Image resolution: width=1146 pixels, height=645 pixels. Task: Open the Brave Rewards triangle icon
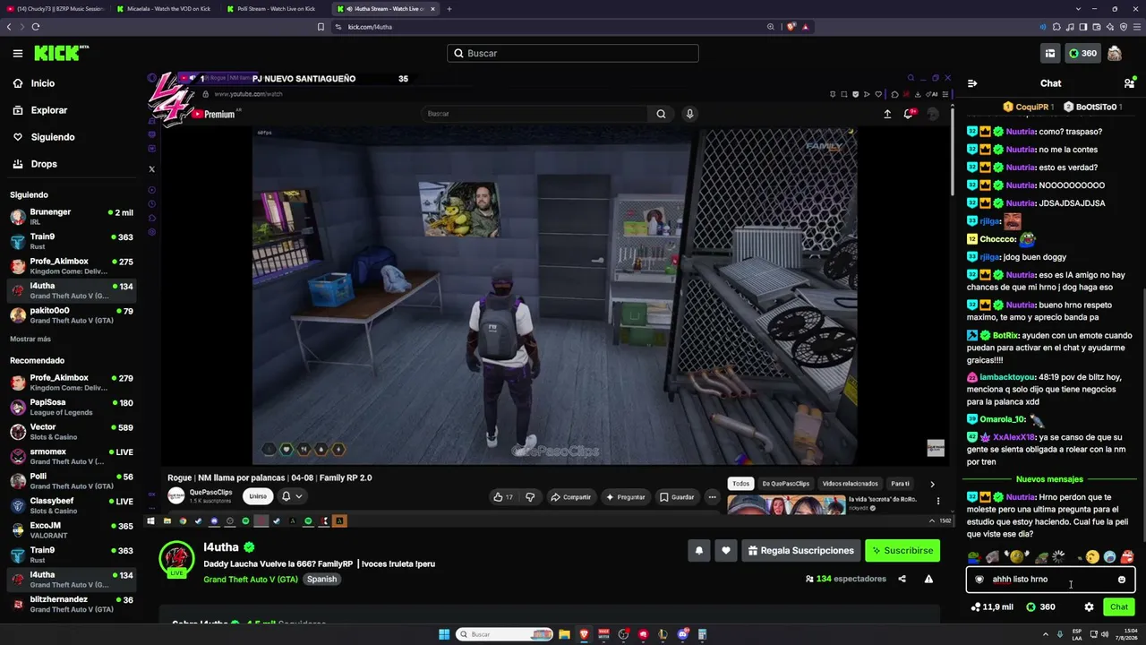[805, 27]
